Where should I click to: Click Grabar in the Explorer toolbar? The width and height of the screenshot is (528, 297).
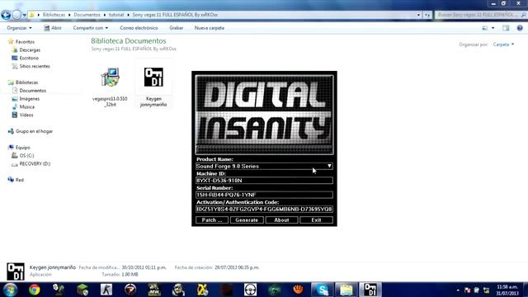[176, 28]
